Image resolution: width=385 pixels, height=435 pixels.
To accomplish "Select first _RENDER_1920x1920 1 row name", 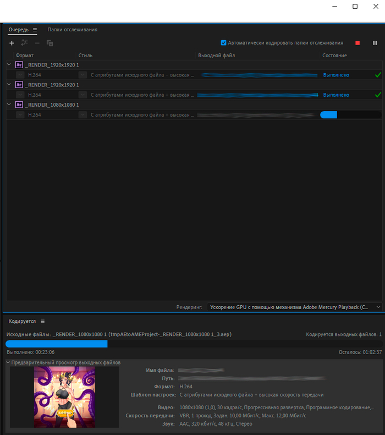I will pos(52,65).
